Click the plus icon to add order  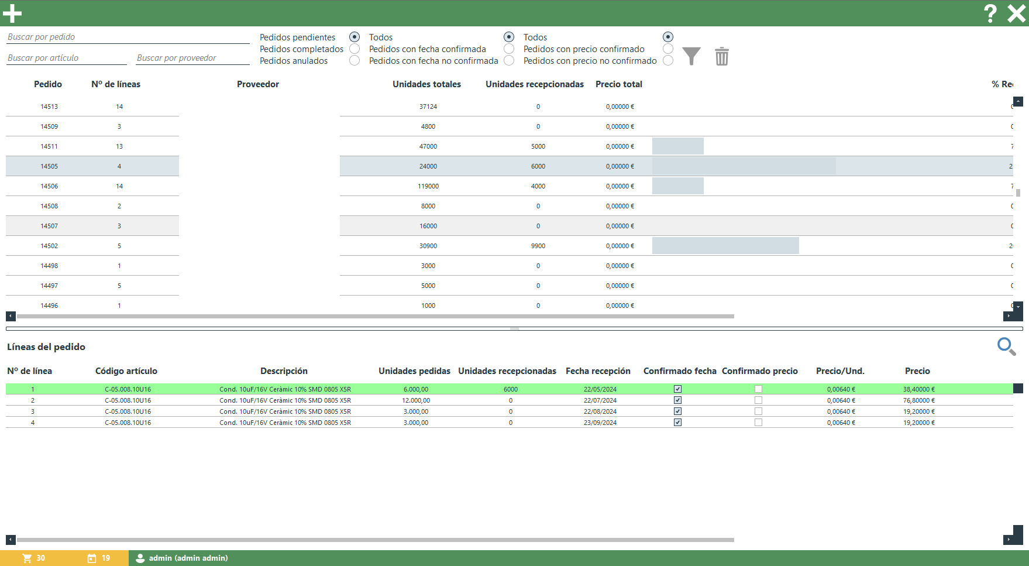click(x=12, y=13)
